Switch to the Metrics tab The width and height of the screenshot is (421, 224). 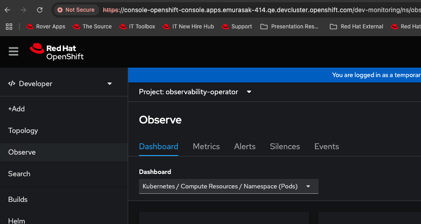[206, 146]
